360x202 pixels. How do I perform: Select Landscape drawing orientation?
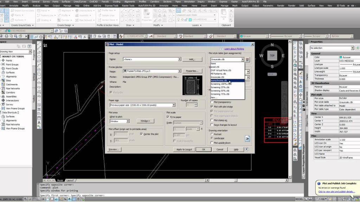coord(212,138)
